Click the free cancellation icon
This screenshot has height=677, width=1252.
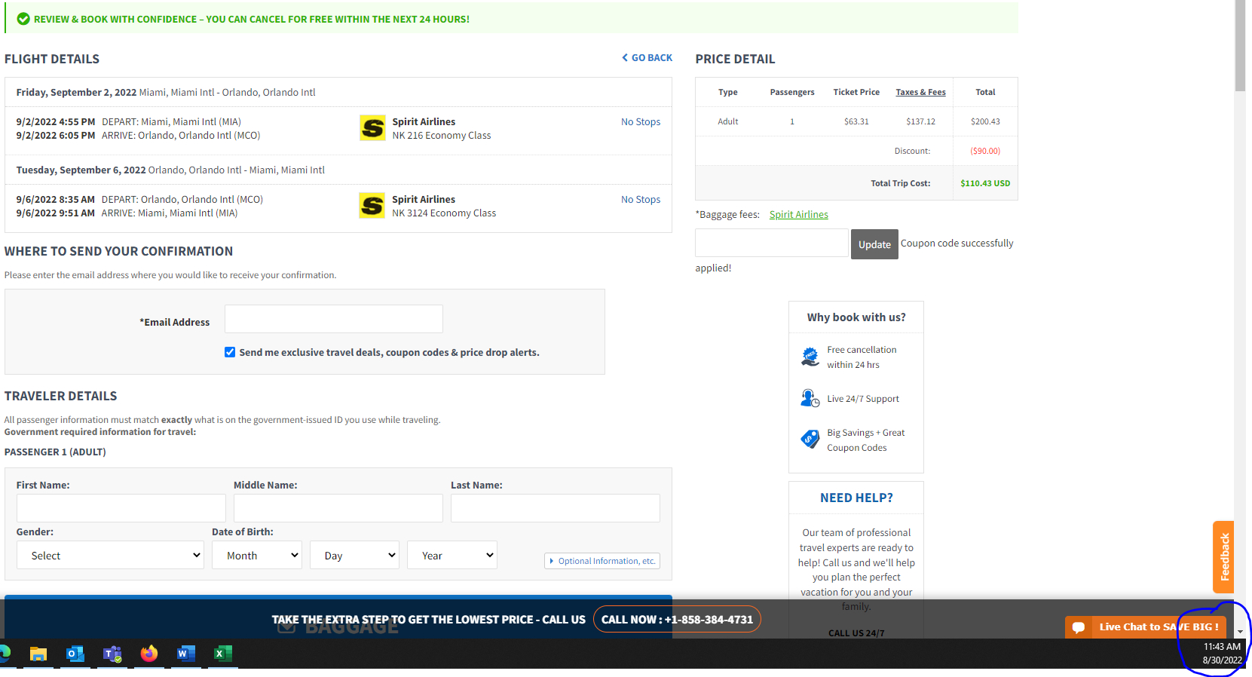pyautogui.click(x=810, y=357)
